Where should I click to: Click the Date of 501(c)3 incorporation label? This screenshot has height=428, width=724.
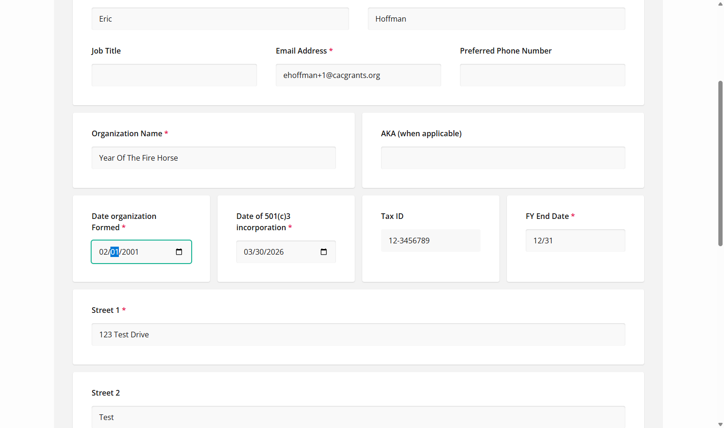[264, 222]
